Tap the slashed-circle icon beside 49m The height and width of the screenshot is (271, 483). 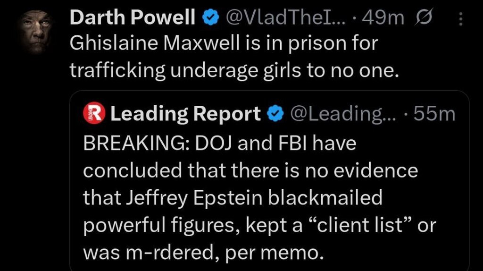click(x=421, y=18)
